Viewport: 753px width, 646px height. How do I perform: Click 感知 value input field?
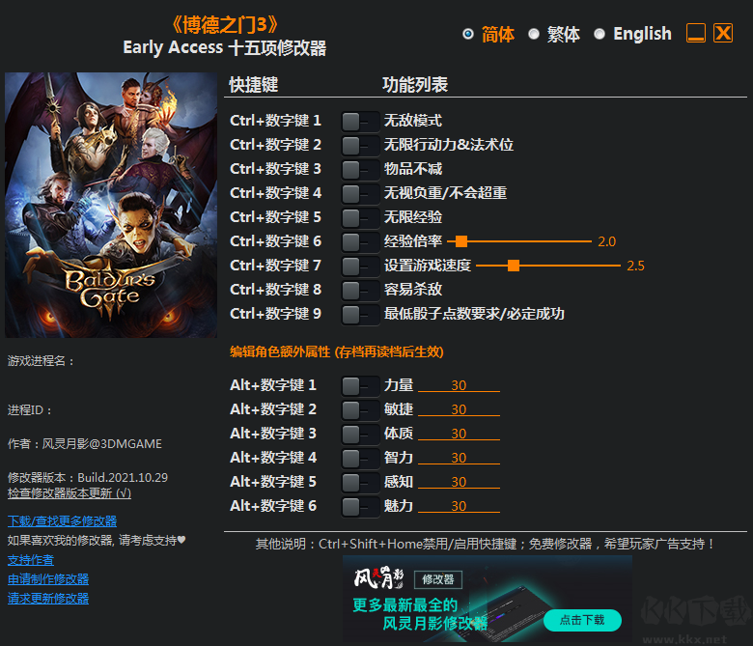459,481
